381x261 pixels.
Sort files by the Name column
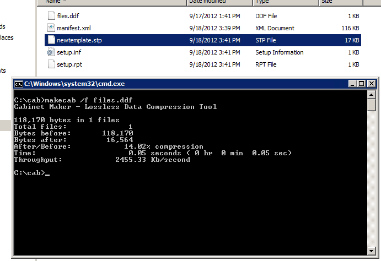click(x=110, y=2)
